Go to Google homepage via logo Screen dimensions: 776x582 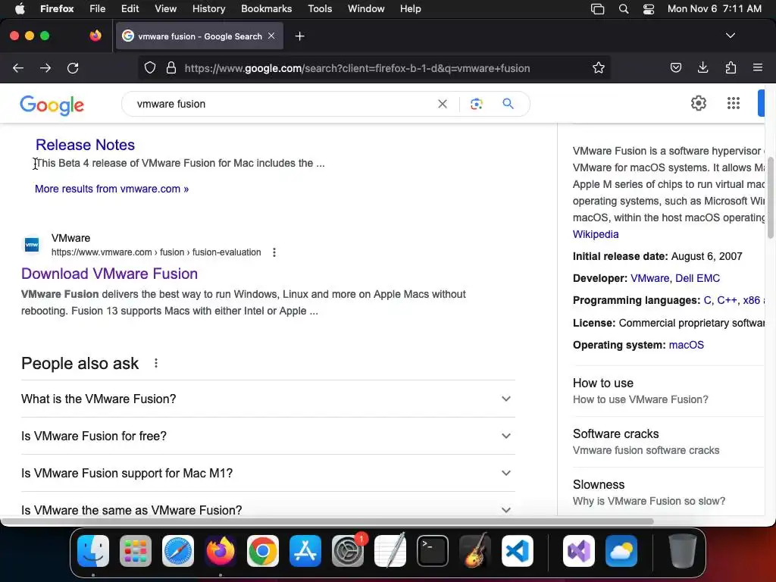[x=52, y=105]
